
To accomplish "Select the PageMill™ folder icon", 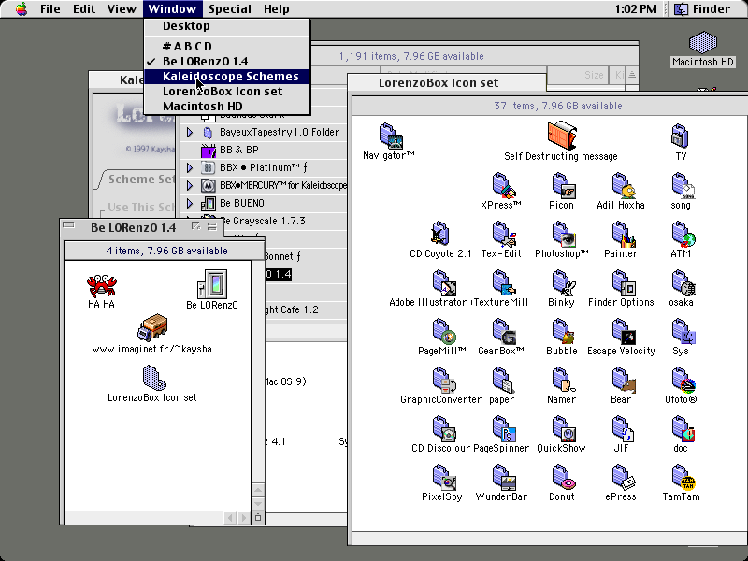I will [443, 331].
